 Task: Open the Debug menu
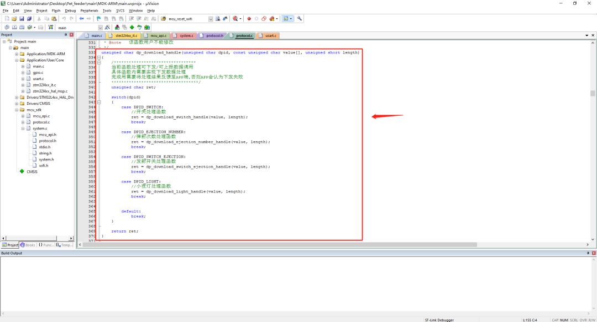click(70, 10)
